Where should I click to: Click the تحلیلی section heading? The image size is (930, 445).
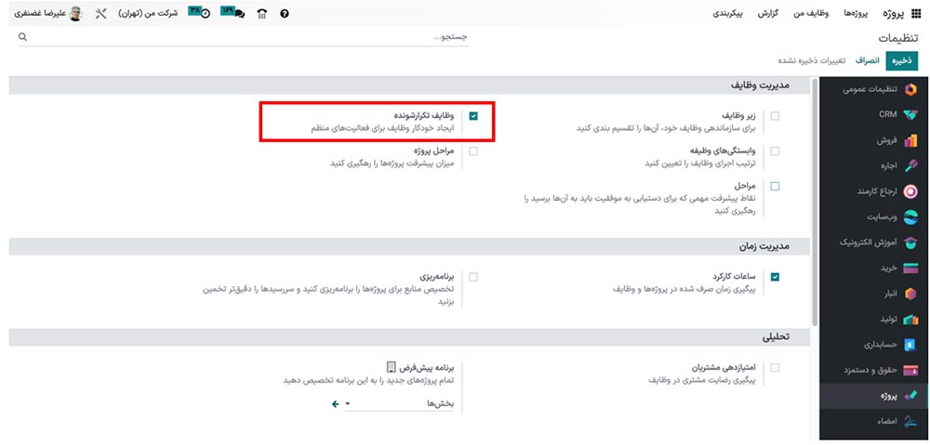[776, 337]
